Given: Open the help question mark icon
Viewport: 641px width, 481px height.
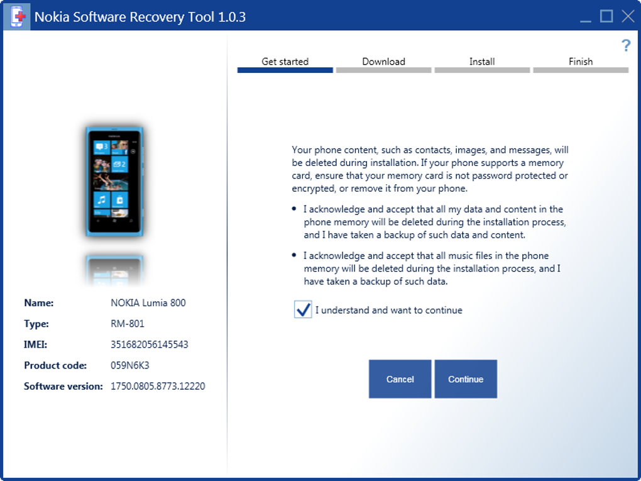Looking at the screenshot, I should pyautogui.click(x=625, y=45).
